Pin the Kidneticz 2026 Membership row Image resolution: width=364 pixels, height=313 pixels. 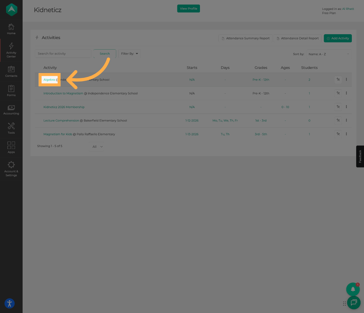338,107
